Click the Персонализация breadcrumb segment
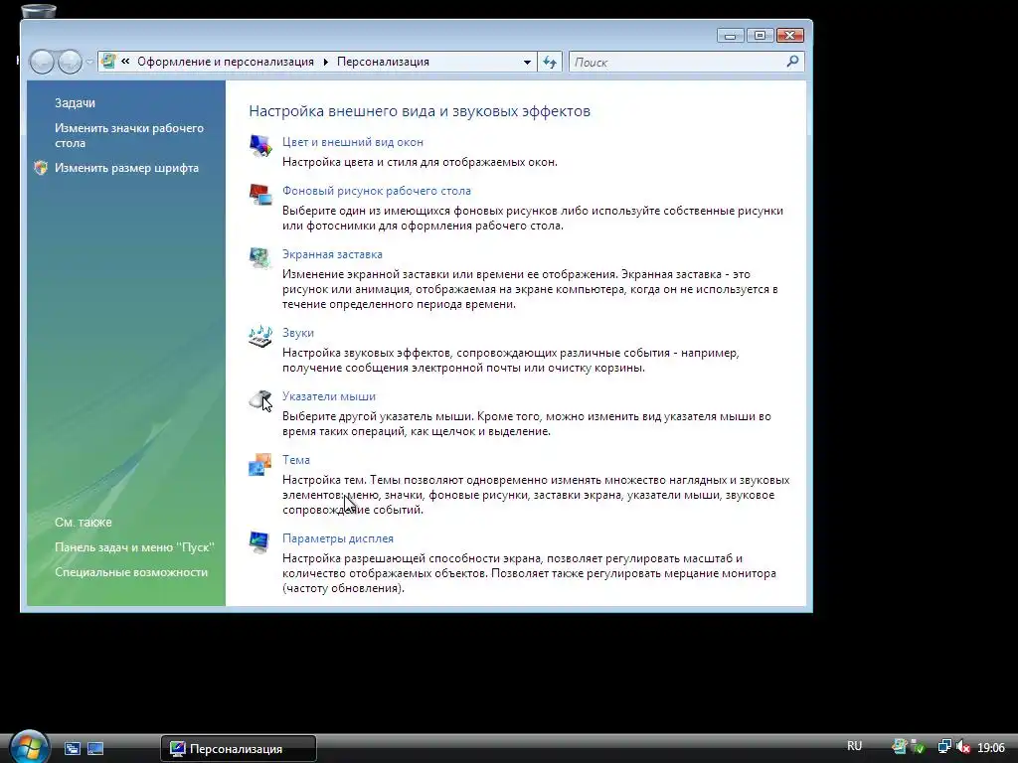The height and width of the screenshot is (763, 1018). pyautogui.click(x=383, y=62)
